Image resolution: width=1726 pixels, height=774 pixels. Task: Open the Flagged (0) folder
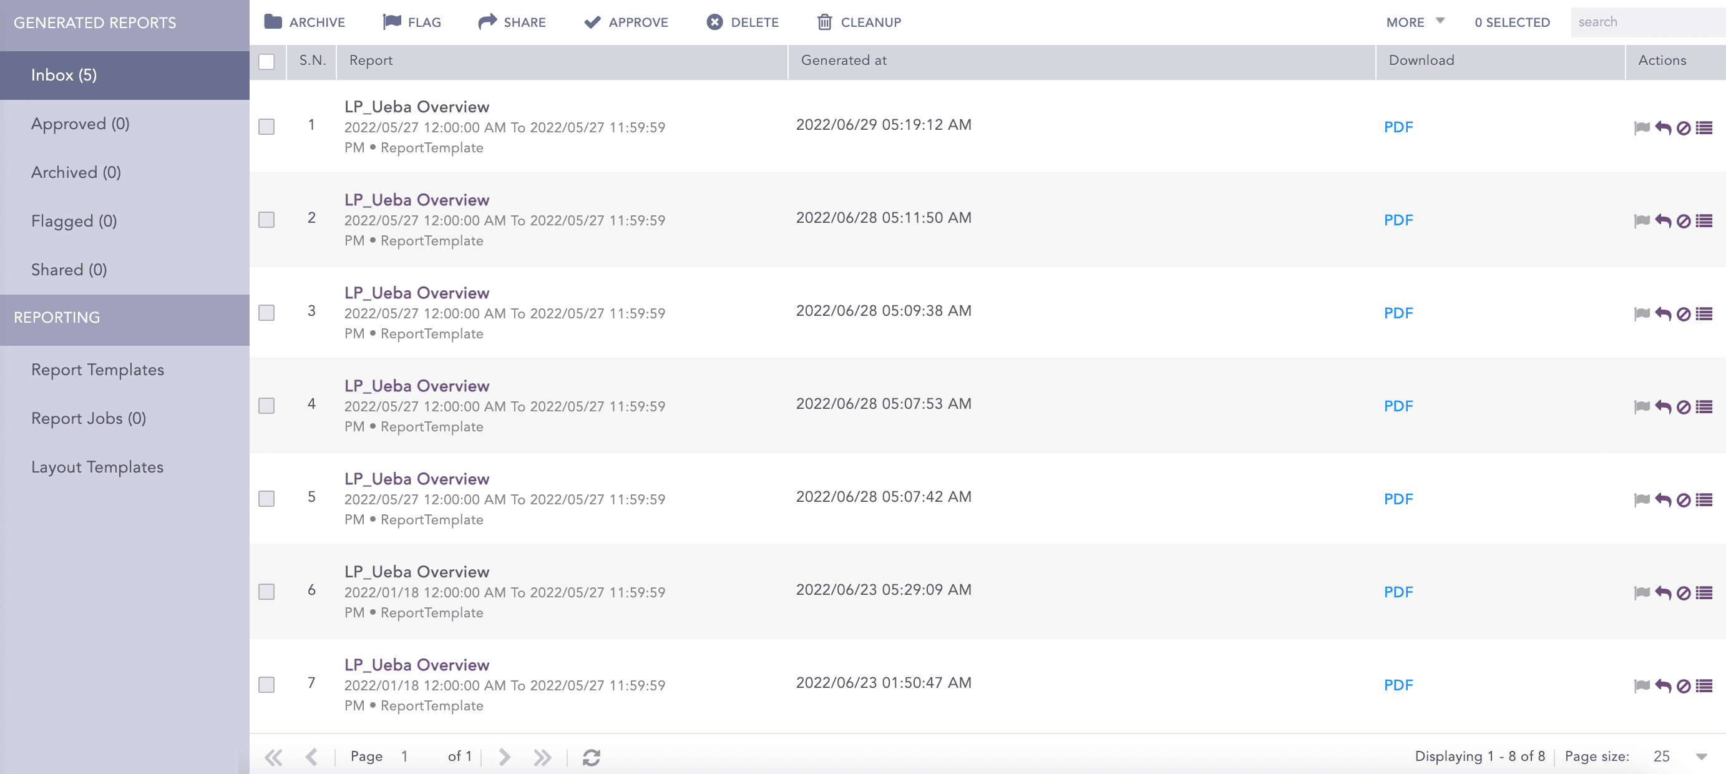(x=74, y=221)
